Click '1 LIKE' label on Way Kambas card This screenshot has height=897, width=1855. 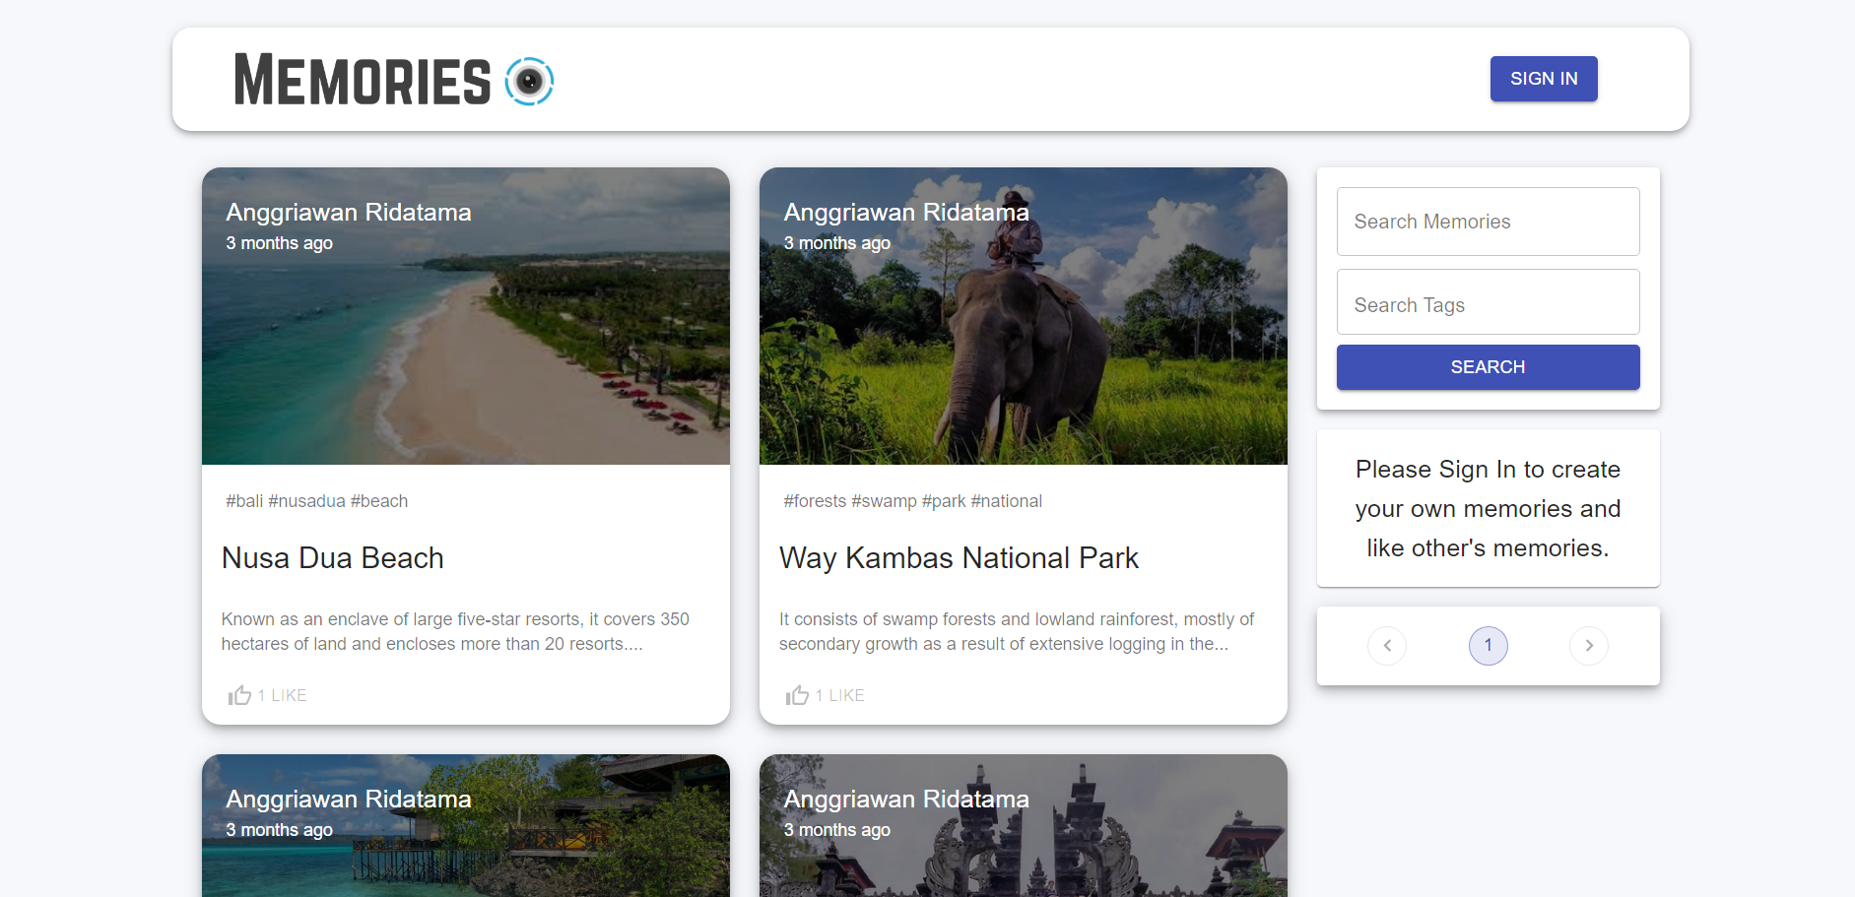[x=840, y=695]
